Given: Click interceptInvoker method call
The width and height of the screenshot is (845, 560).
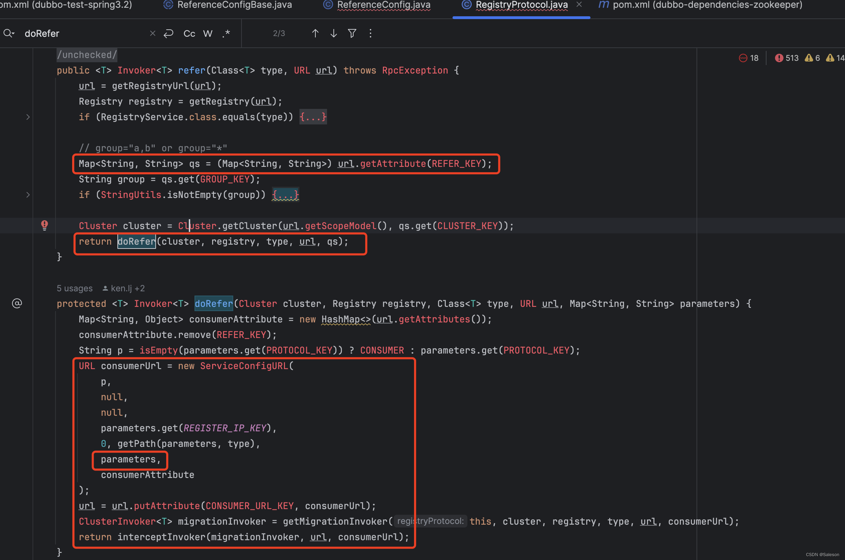Looking at the screenshot, I should pos(162,537).
